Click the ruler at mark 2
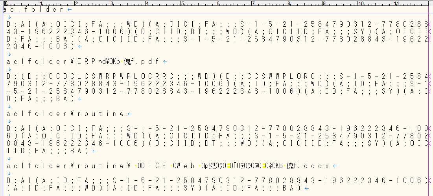Screen dimensions: 433x196 tap(76, 4)
